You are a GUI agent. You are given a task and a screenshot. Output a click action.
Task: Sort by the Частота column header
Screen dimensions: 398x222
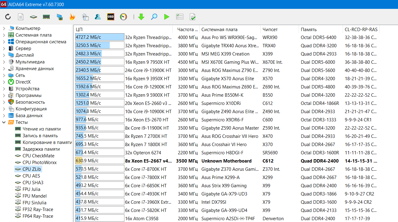tap(186, 30)
